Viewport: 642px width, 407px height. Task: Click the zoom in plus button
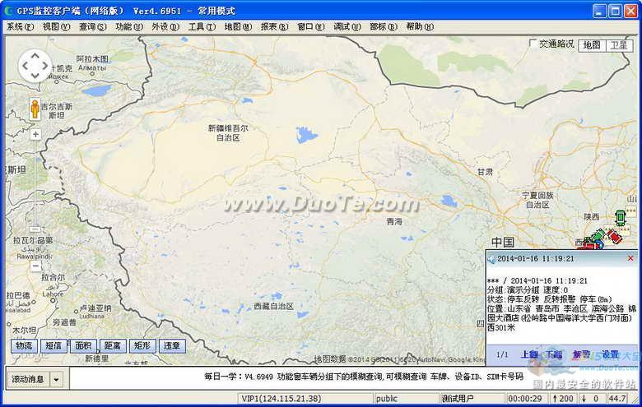click(35, 133)
